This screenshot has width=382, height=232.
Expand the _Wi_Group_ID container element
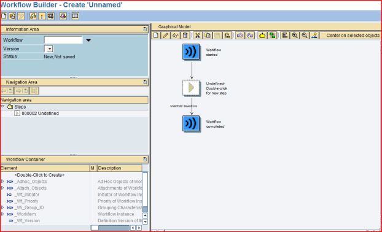pyautogui.click(x=2, y=207)
